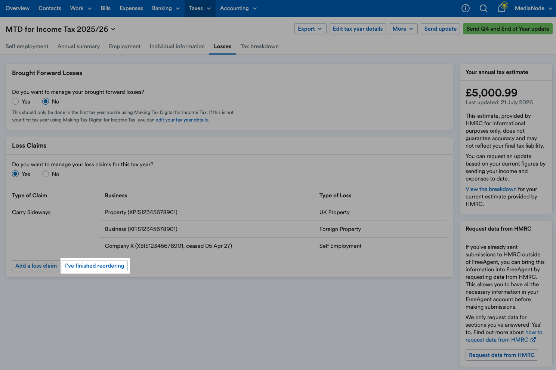Expand the Banking menu dropdown
The height and width of the screenshot is (370, 556).
166,8
